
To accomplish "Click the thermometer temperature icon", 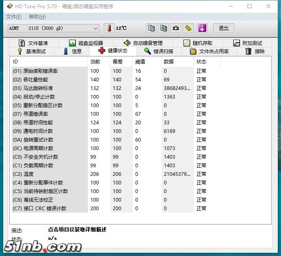I will [x=109, y=28].
